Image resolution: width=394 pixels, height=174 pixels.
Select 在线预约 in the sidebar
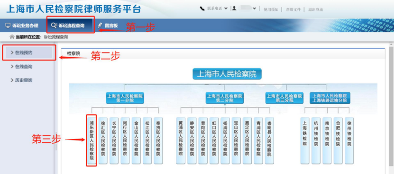click(x=29, y=52)
